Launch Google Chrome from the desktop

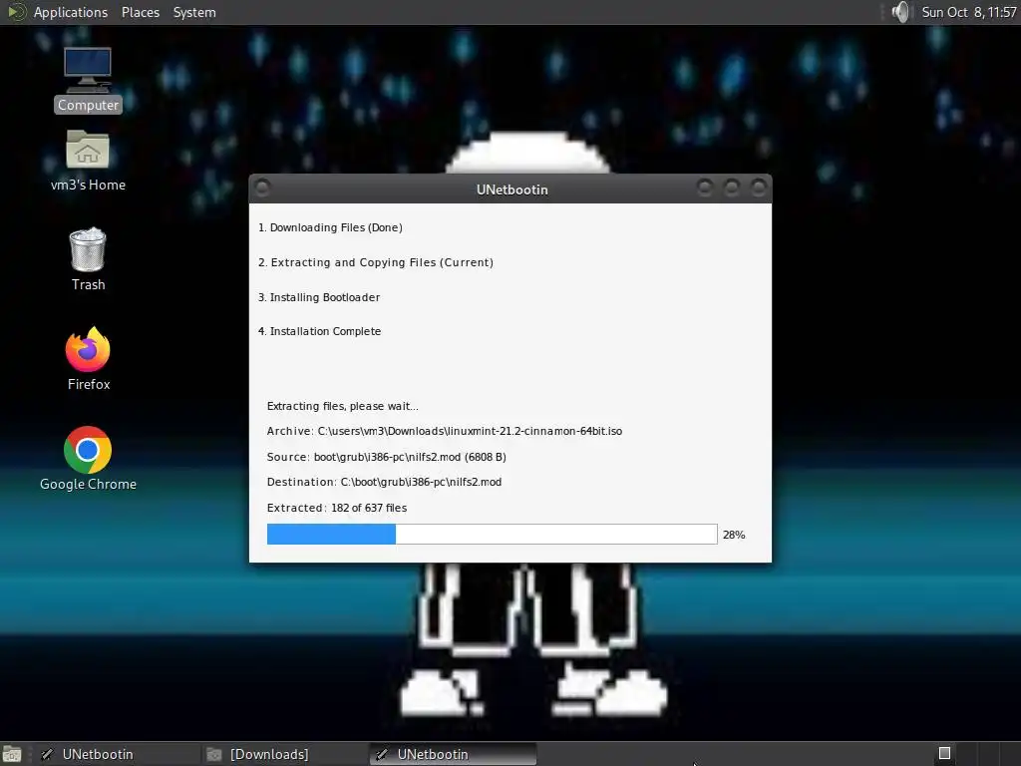88,458
